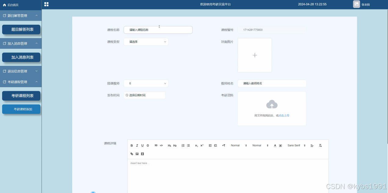The height and width of the screenshot is (193, 388).
Task: Insert a hyperlink in the editor
Action: (x=132, y=154)
